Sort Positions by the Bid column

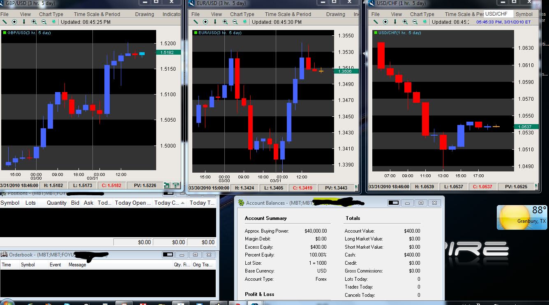point(75,203)
